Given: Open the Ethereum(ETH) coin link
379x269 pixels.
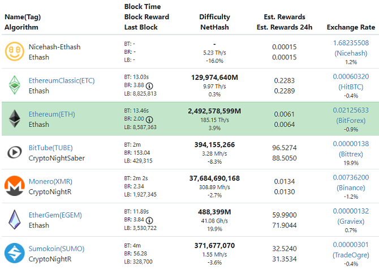Looking at the screenshot, I should 51,114.
